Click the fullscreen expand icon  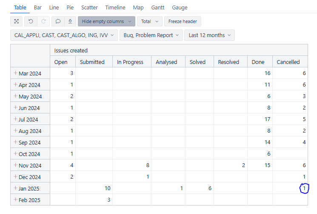coord(16,21)
